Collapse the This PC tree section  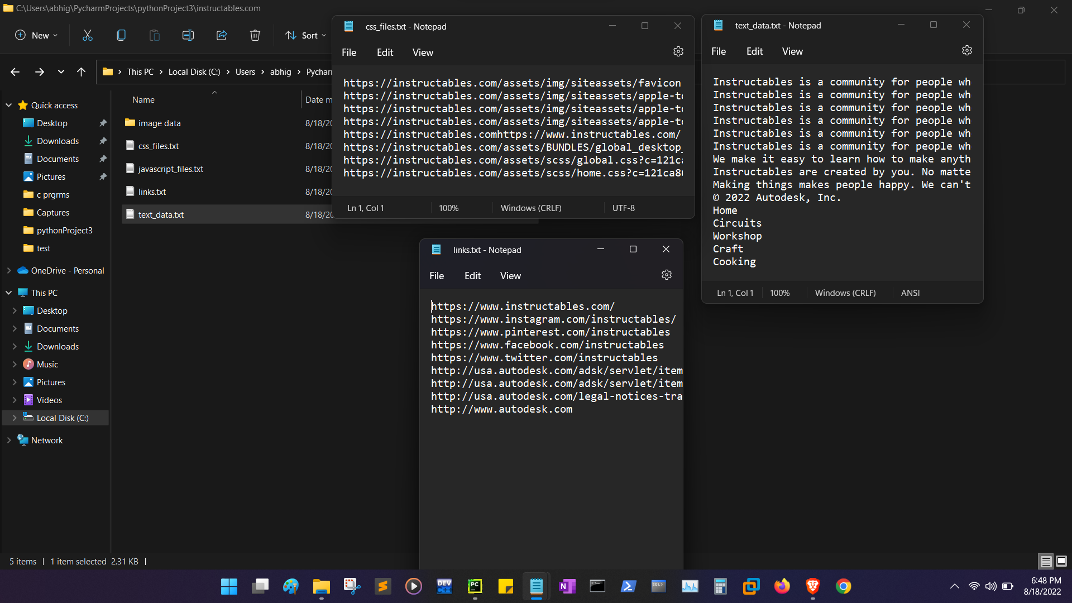pyautogui.click(x=8, y=293)
